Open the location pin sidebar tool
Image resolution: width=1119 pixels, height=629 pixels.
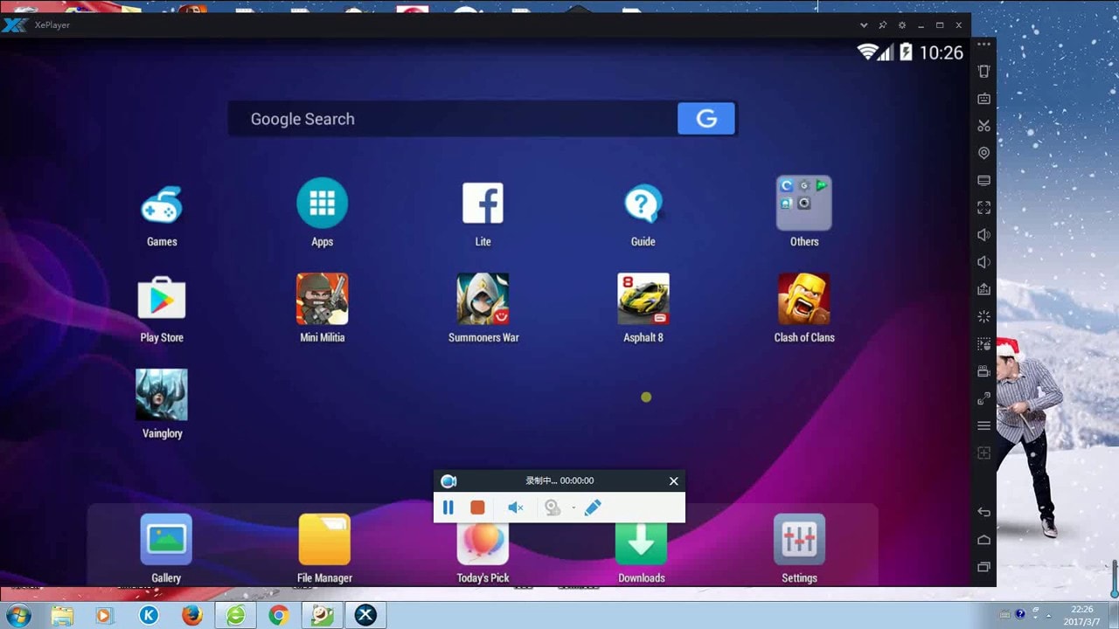click(983, 153)
